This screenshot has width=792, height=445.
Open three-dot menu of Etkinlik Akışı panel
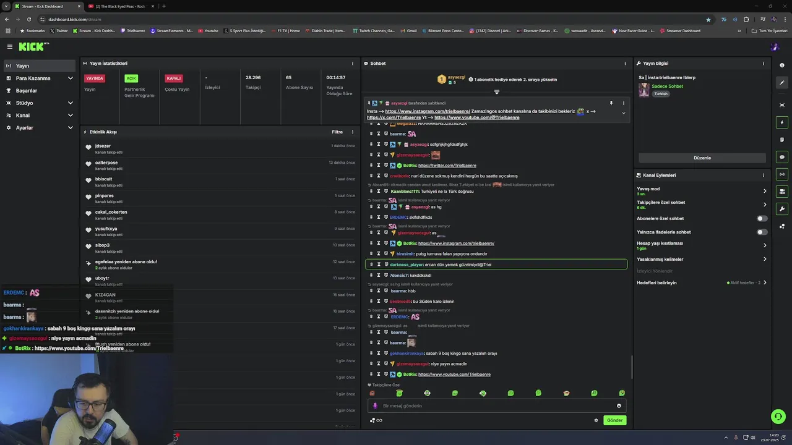tap(353, 132)
